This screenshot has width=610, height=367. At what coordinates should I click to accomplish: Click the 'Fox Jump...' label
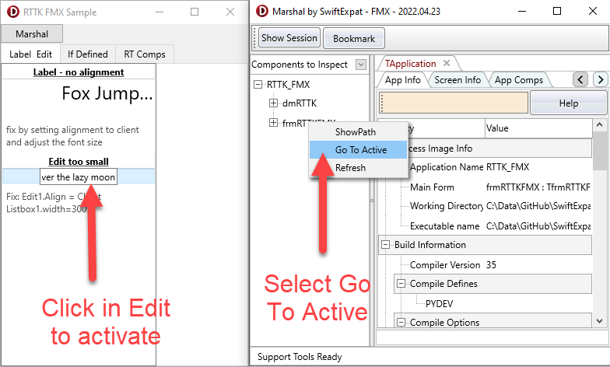(107, 93)
